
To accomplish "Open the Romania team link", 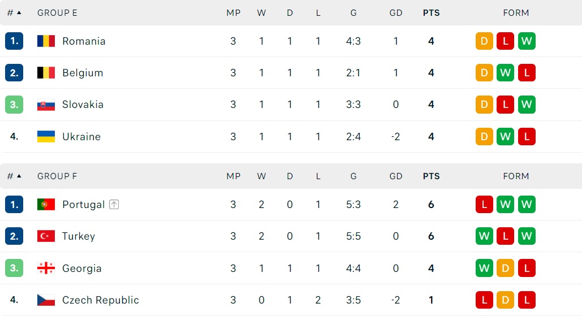I will [x=84, y=41].
